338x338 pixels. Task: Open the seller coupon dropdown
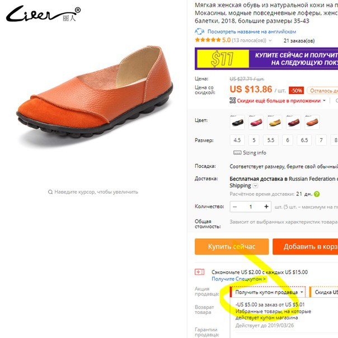[x=268, y=292]
